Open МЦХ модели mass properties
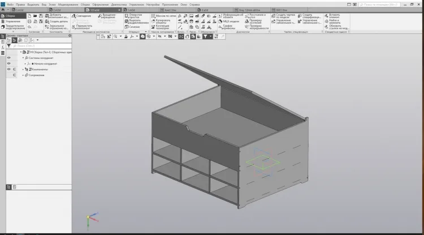 pyautogui.click(x=229, y=21)
